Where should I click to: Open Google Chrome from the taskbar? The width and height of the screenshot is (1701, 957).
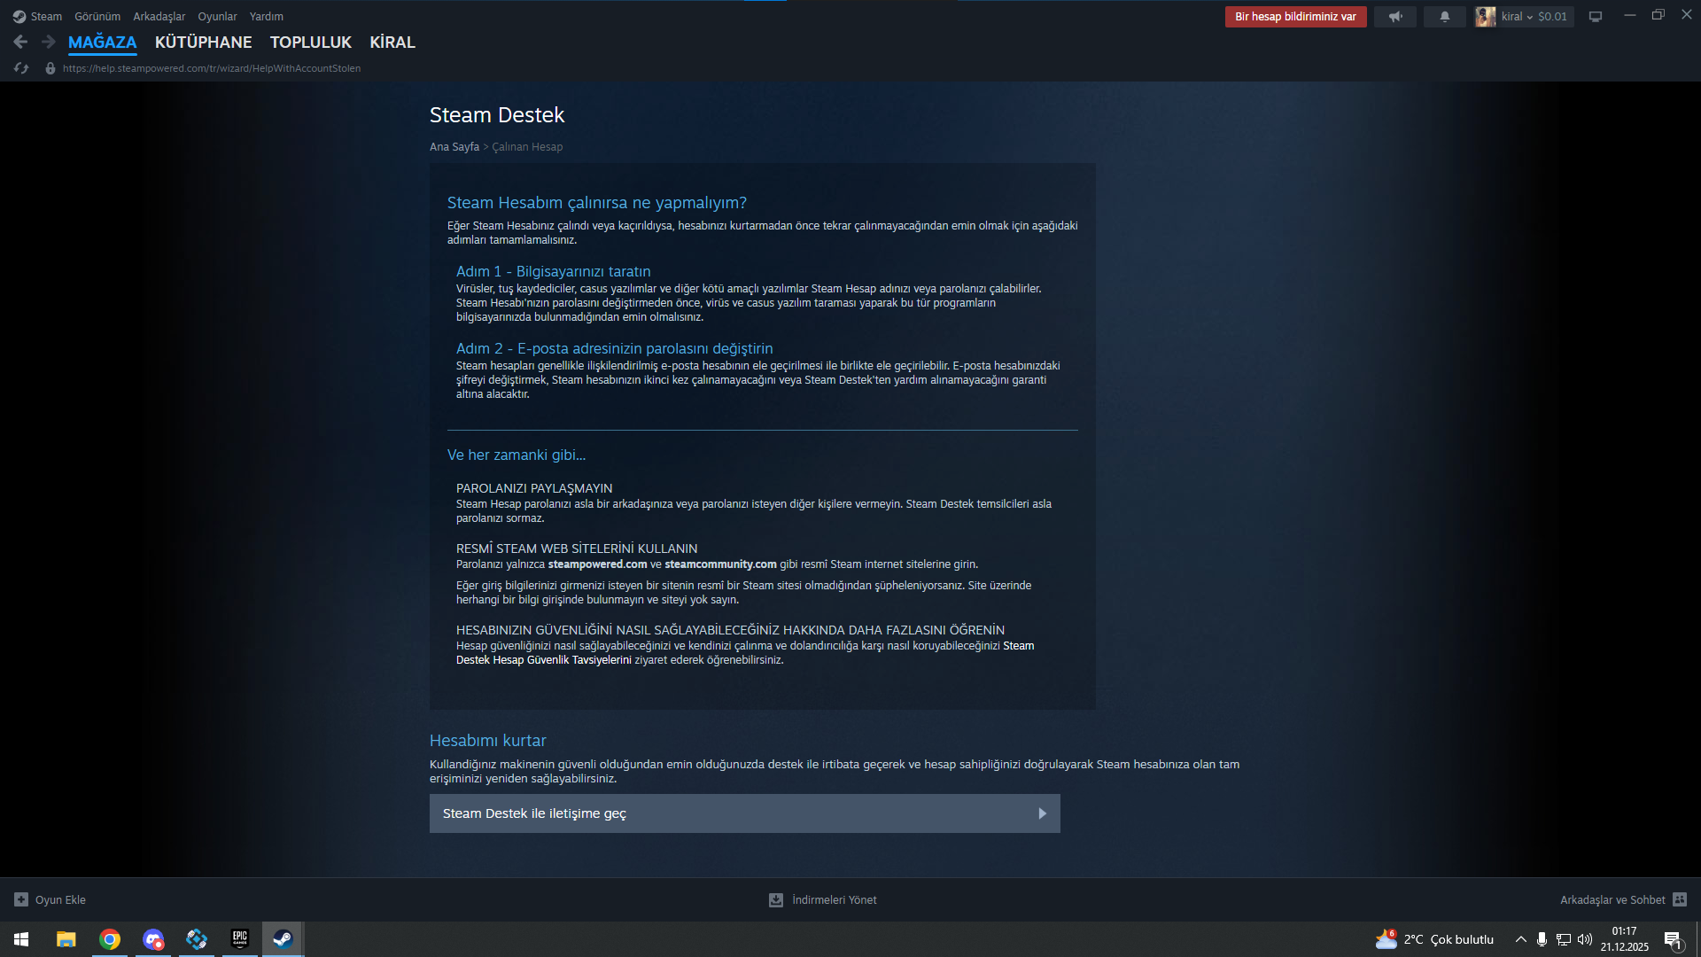tap(110, 939)
